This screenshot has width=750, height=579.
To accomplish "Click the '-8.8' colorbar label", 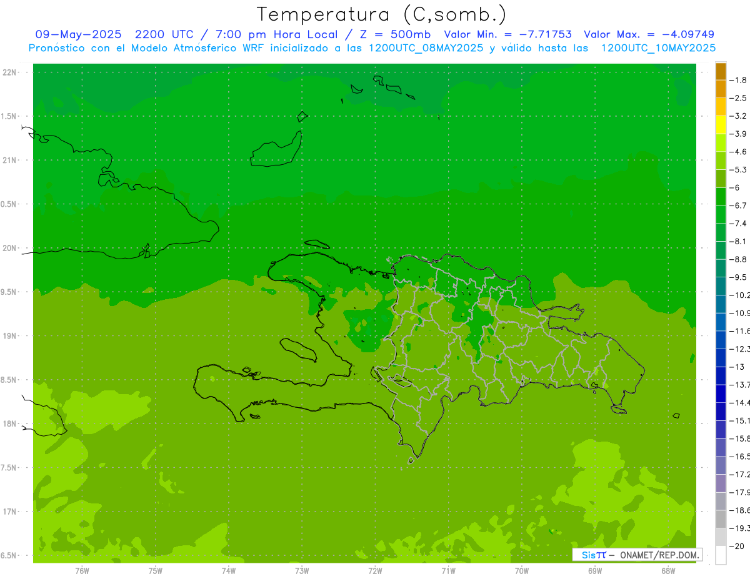I will pos(739,259).
